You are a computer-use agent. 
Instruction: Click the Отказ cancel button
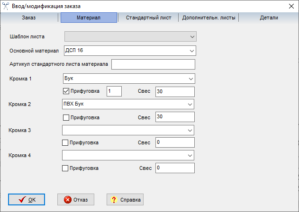[76, 200]
